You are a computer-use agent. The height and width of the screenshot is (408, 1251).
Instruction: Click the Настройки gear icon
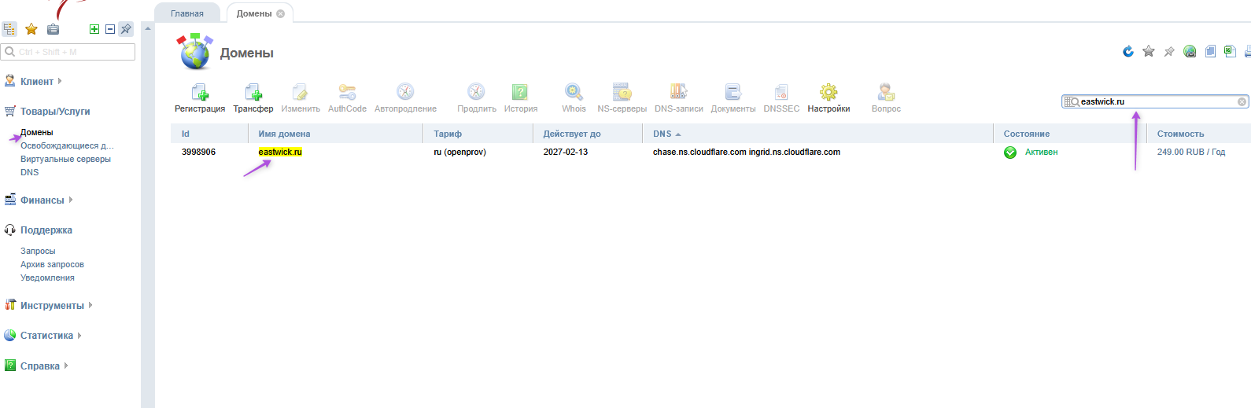[828, 93]
